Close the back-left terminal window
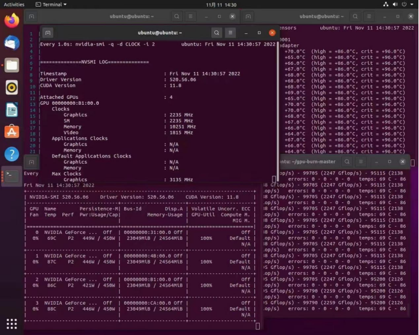Screen dimensions: 419x335 [x=233, y=16]
